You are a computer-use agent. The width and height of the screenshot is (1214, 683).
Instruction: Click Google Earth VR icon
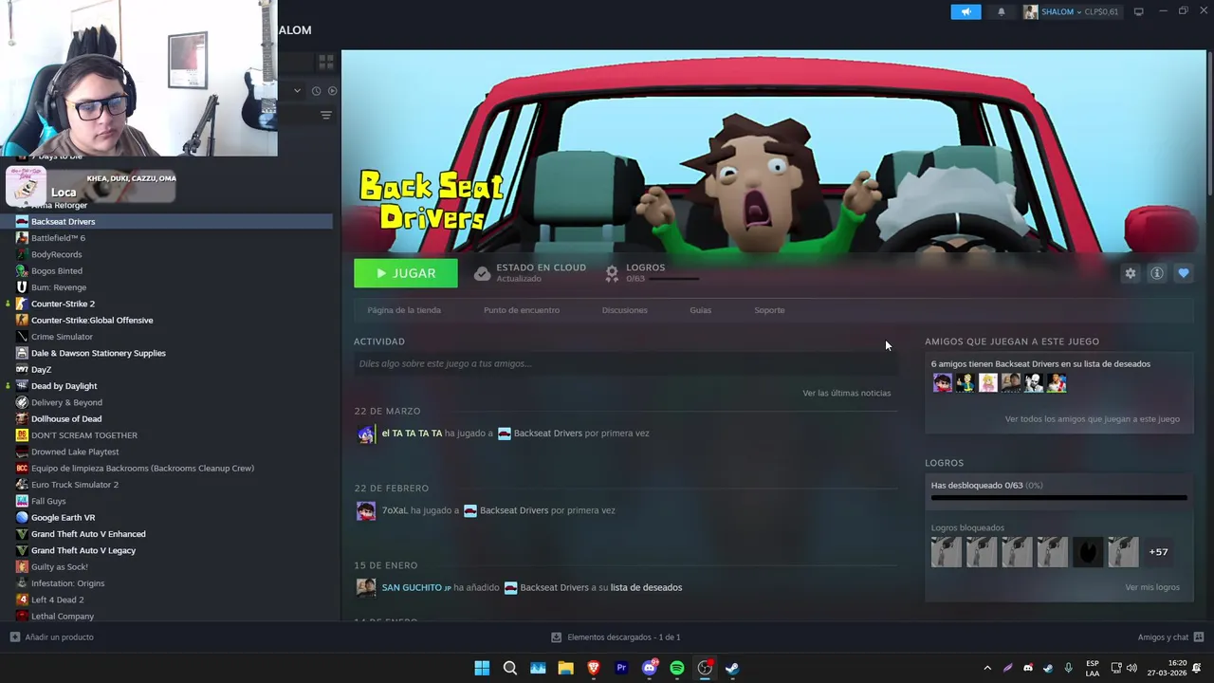point(22,517)
